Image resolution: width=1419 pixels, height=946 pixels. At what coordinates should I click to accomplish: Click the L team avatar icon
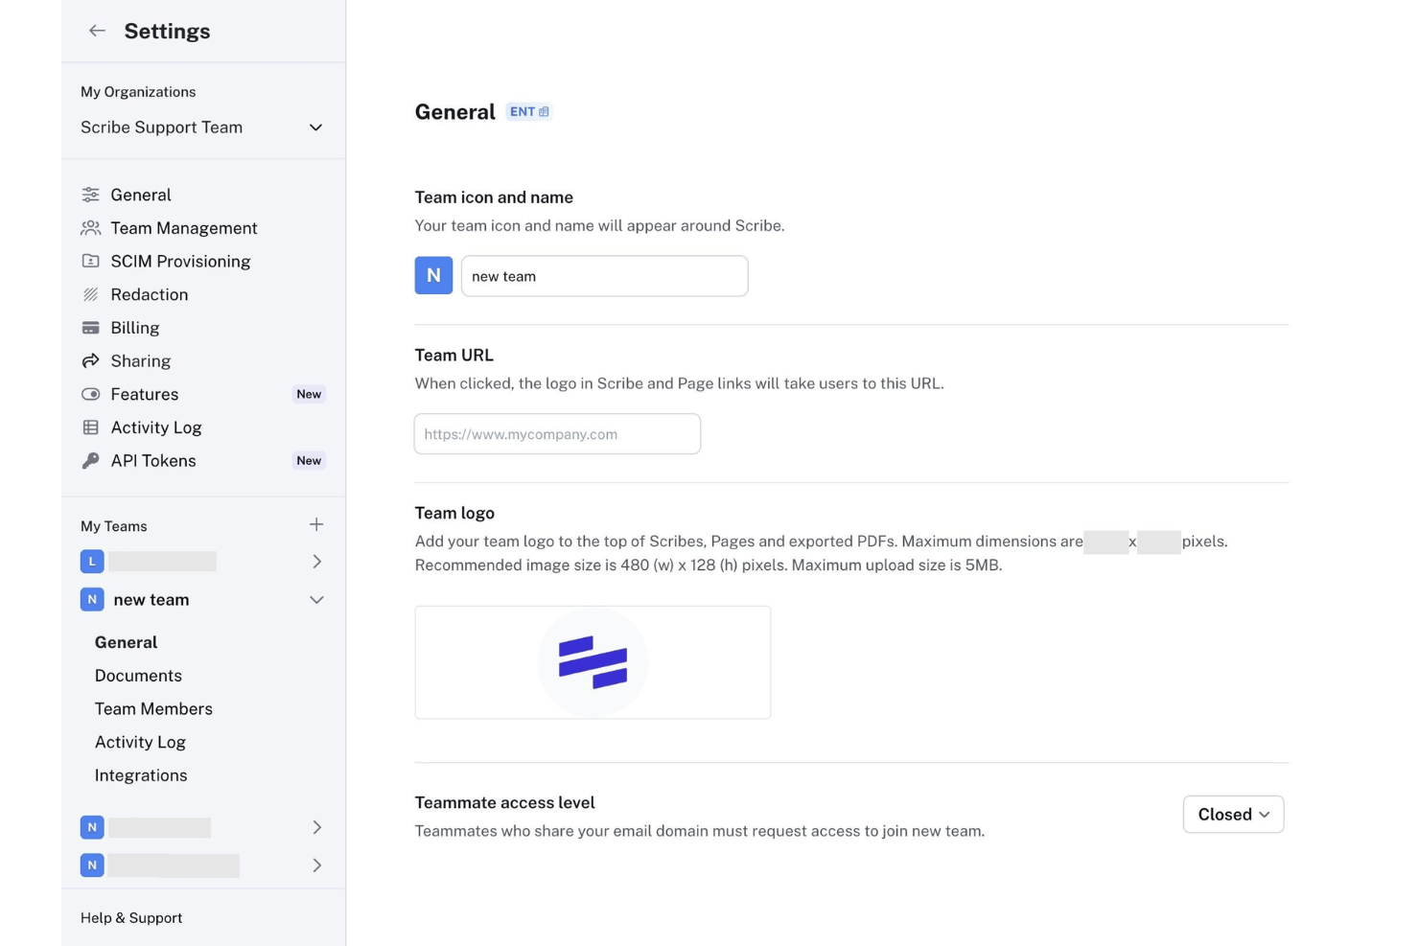point(92,562)
